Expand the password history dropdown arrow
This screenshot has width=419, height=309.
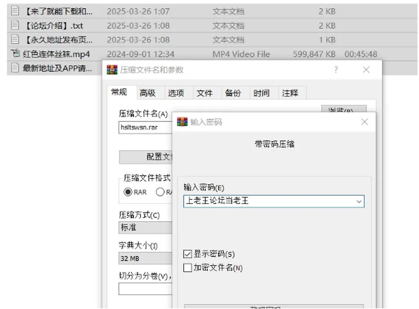coord(359,201)
